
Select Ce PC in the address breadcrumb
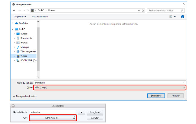[41, 10]
